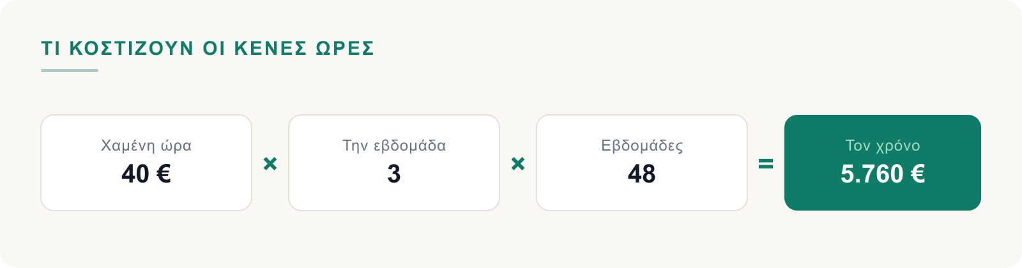Click the euro symbol in the yearly total
The height and width of the screenshot is (268, 1022).
[x=918, y=174]
